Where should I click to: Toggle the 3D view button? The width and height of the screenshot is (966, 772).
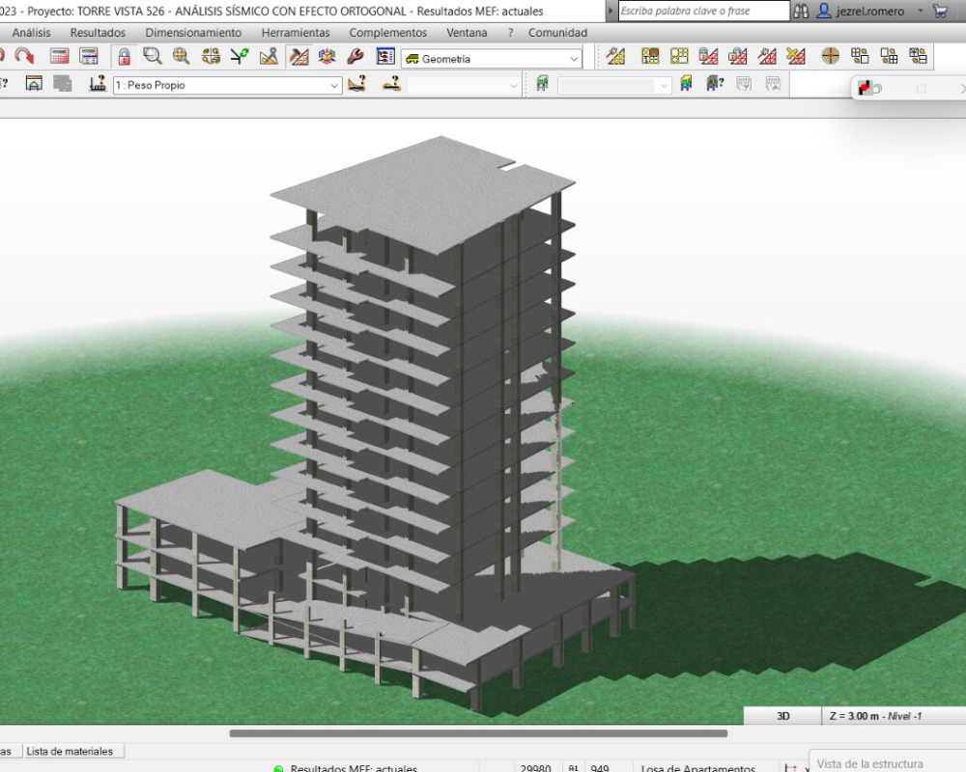pos(782,716)
